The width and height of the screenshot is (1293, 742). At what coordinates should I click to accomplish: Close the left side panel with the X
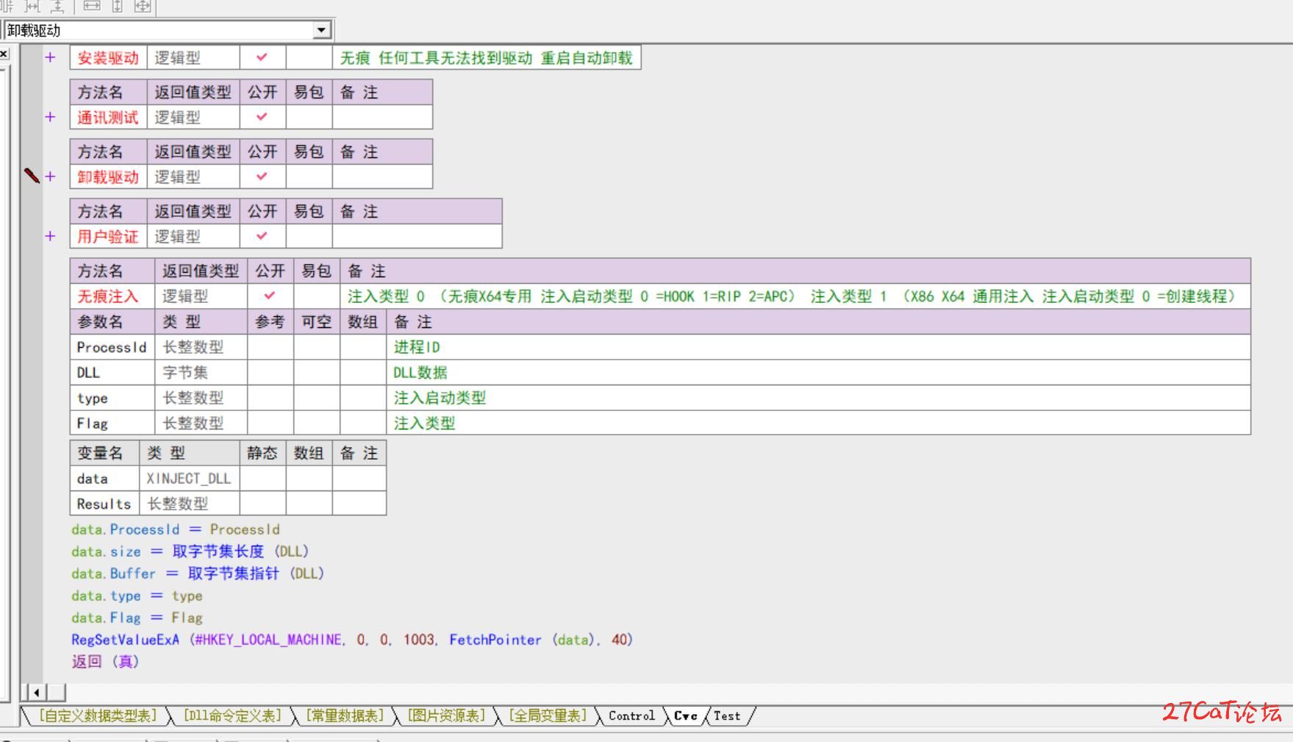4,54
